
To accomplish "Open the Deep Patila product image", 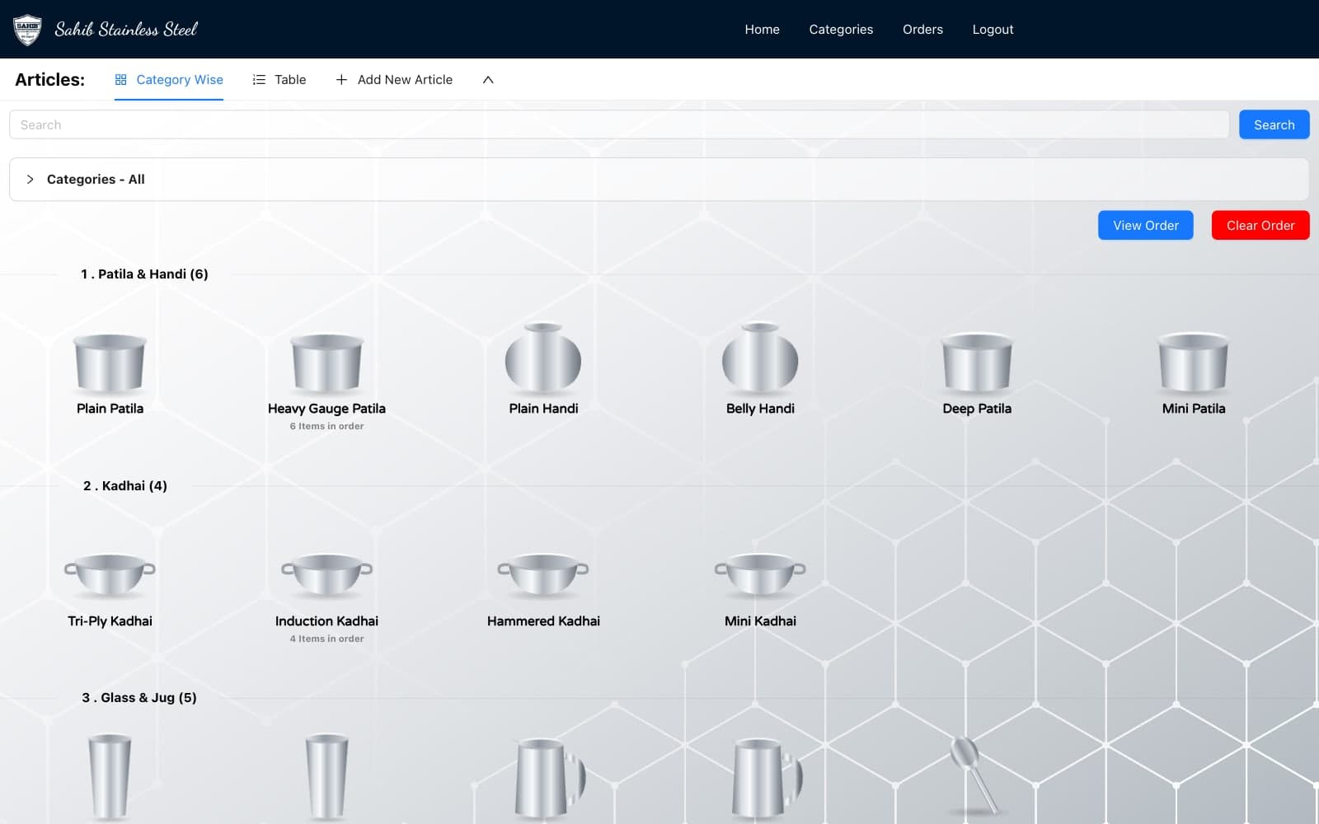I will 977,362.
